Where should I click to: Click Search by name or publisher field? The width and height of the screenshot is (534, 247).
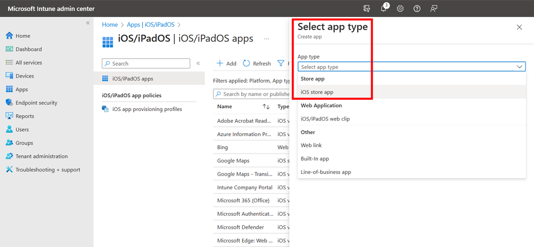pos(251,94)
